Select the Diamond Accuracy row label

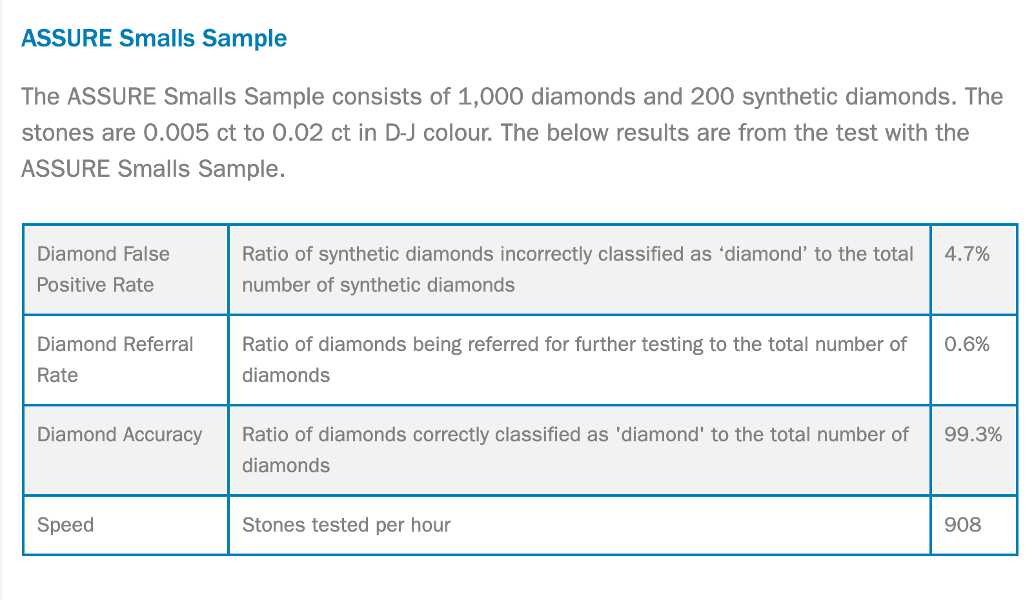119,435
